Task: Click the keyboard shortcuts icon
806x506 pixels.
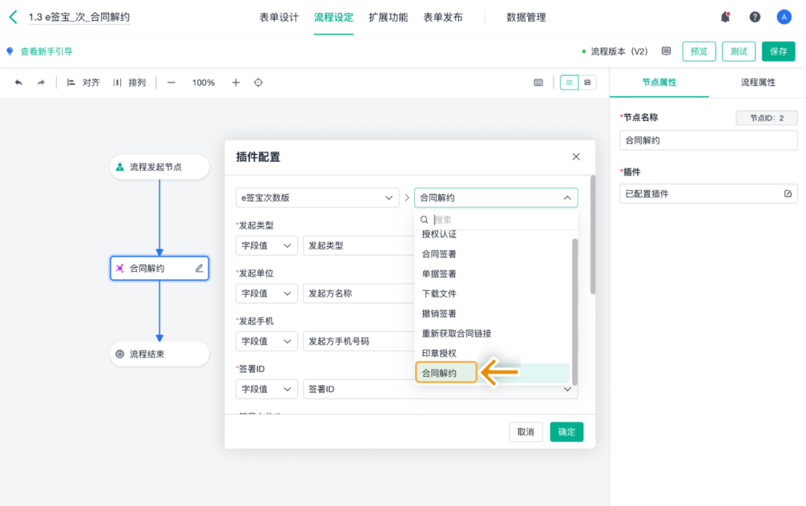Action: click(538, 82)
